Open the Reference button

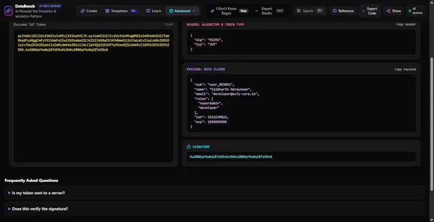[343, 11]
